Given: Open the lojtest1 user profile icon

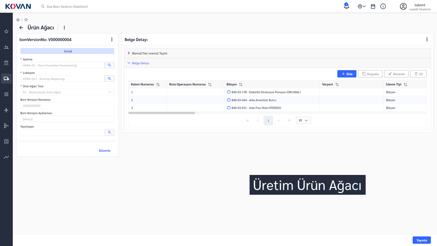Looking at the screenshot, I should pyautogui.click(x=403, y=6).
